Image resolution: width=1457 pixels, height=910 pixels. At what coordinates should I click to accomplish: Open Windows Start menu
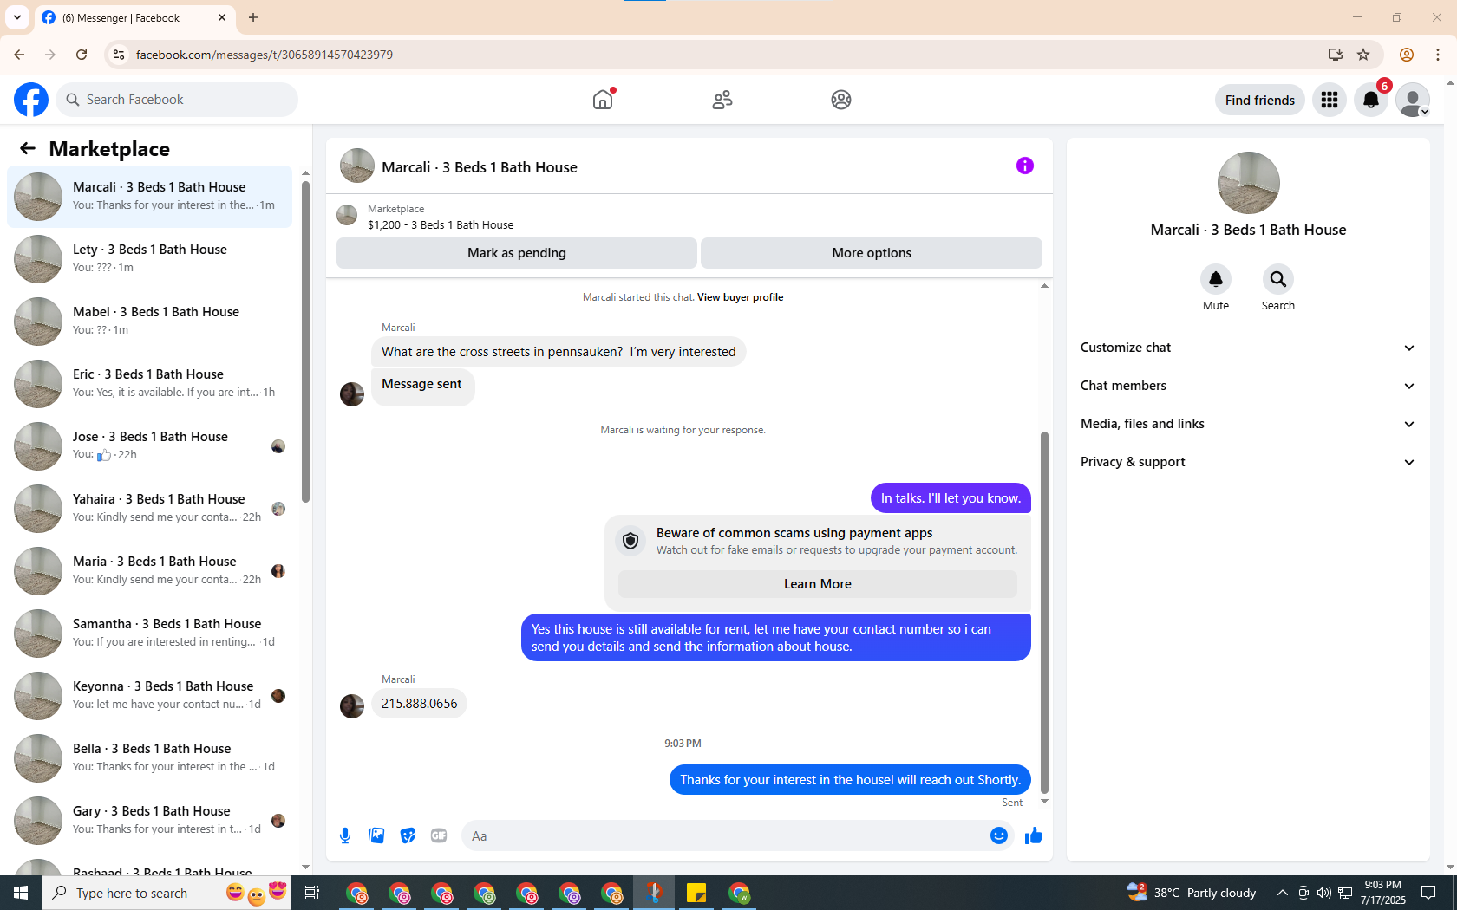[x=21, y=893]
